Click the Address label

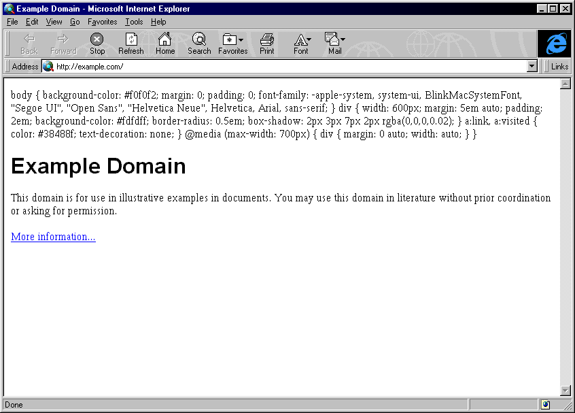pyautogui.click(x=25, y=67)
